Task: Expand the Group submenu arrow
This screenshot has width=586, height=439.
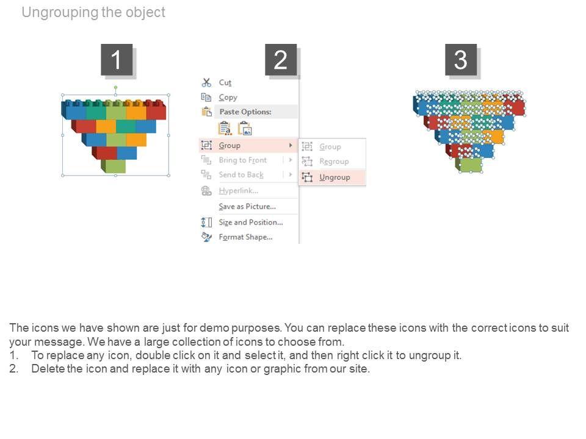Action: tap(290, 145)
